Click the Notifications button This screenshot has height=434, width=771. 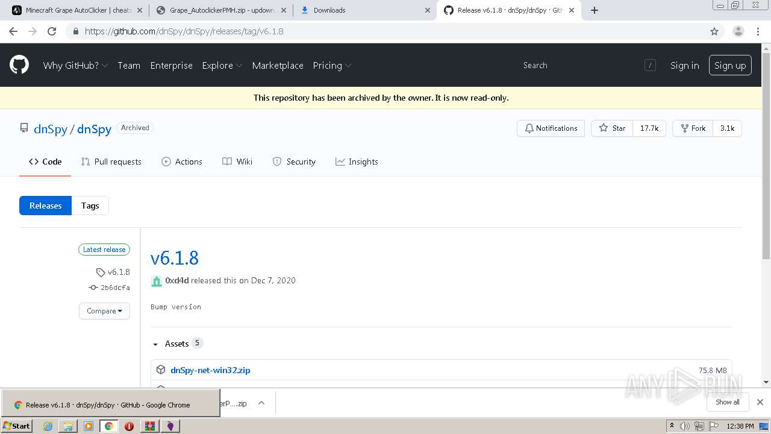pyautogui.click(x=551, y=128)
